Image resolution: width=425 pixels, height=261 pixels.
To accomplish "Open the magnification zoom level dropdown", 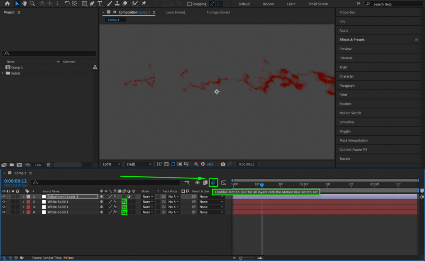I will 111,164.
